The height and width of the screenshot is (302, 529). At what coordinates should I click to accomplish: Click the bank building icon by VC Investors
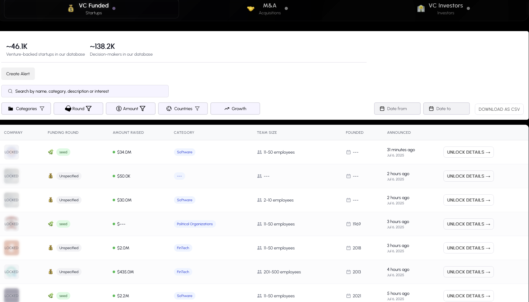pos(421,8)
